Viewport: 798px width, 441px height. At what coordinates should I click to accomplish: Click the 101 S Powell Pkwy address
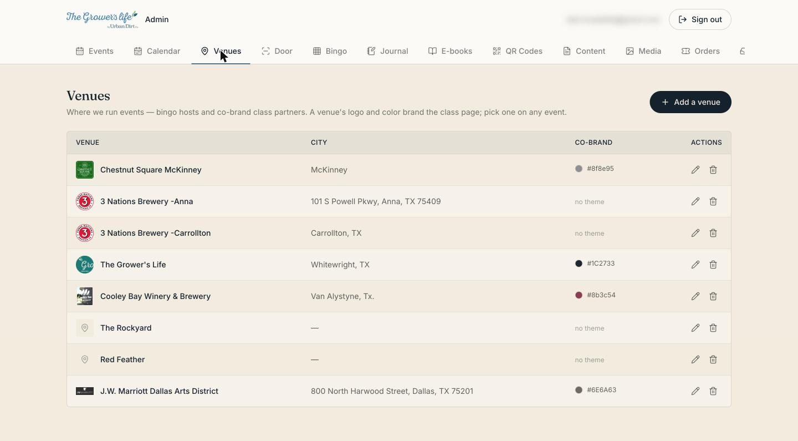tap(376, 201)
